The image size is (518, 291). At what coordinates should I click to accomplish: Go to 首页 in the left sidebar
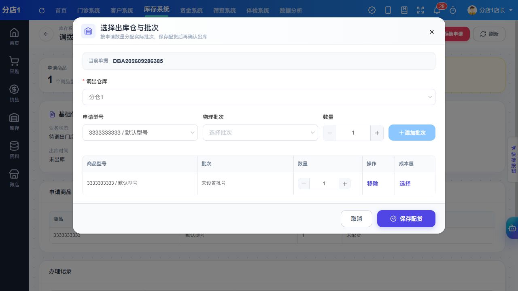[x=14, y=36]
